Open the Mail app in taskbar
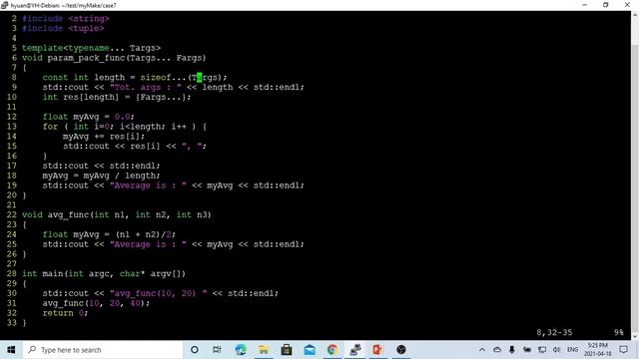The height and width of the screenshot is (359, 639). point(310,350)
